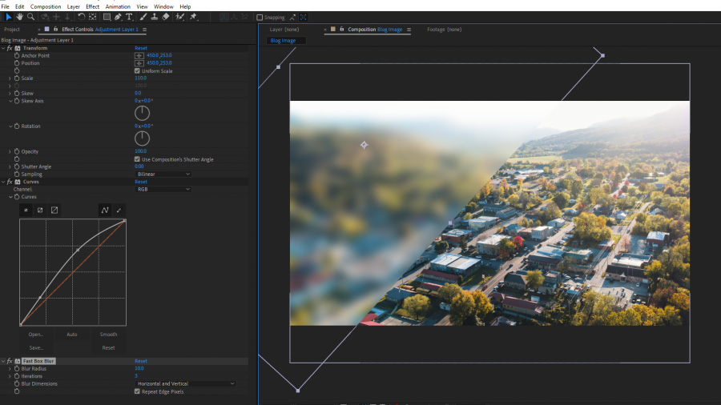Click the curves Save button

35,347
